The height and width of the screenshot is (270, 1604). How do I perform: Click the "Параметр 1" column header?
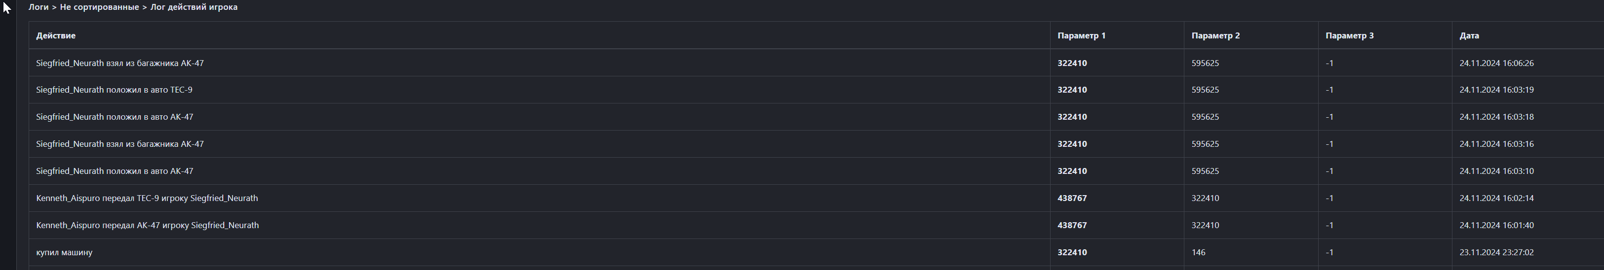1081,35
